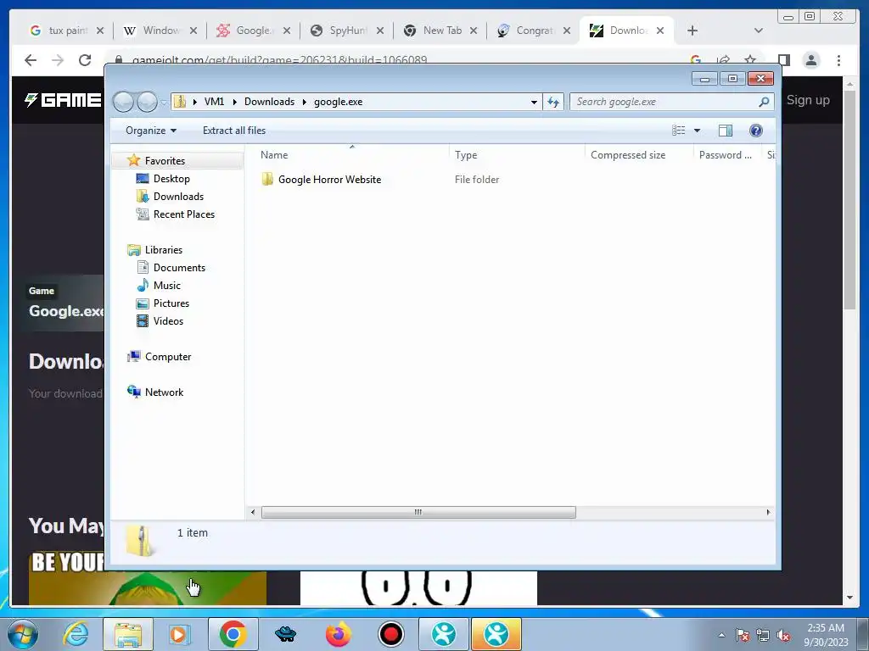The height and width of the screenshot is (651, 869).
Task: Click the horizontal scrollbar thumb in file list
Action: click(418, 512)
